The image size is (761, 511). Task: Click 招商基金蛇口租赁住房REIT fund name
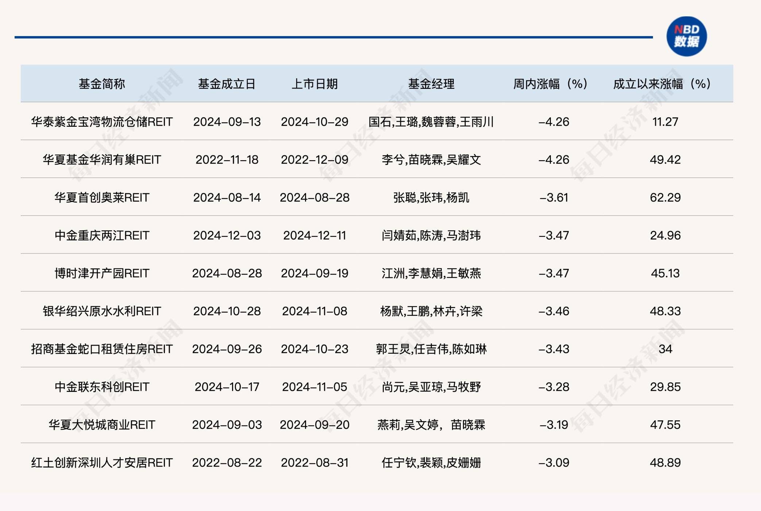pyautogui.click(x=102, y=349)
